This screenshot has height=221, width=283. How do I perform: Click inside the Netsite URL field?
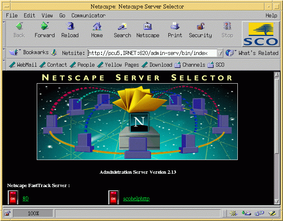[152, 53]
